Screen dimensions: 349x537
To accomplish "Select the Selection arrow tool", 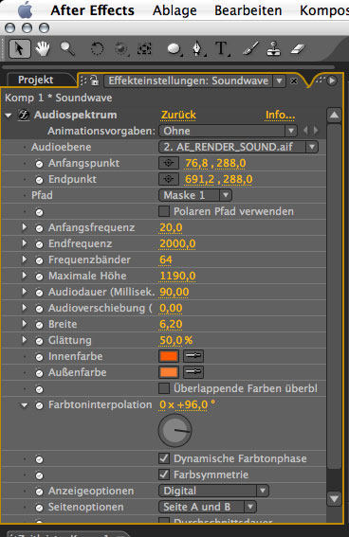I will click(19, 48).
